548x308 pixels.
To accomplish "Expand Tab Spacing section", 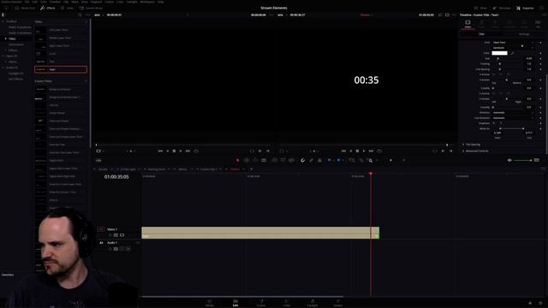I will tap(463, 145).
